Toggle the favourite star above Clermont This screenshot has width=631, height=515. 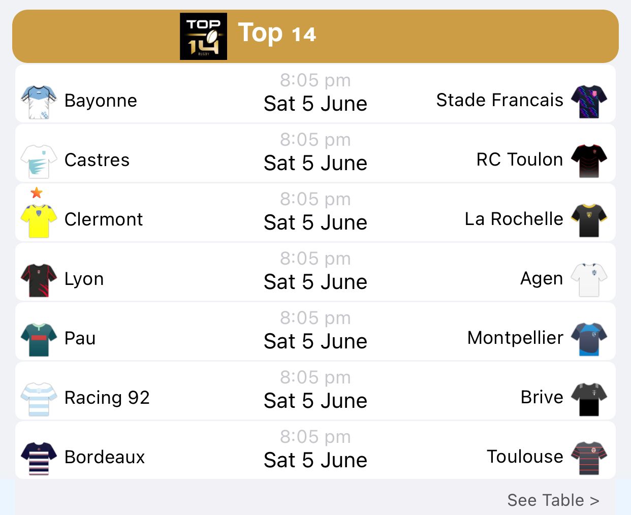click(x=37, y=193)
